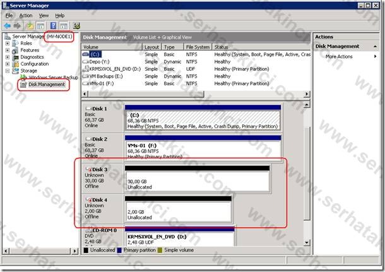Click the Back arrow toolbar icon
The height and width of the screenshot is (272, 385).
8,26
